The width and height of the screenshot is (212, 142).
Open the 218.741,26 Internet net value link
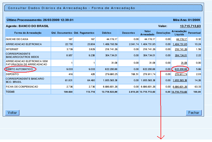181,49
